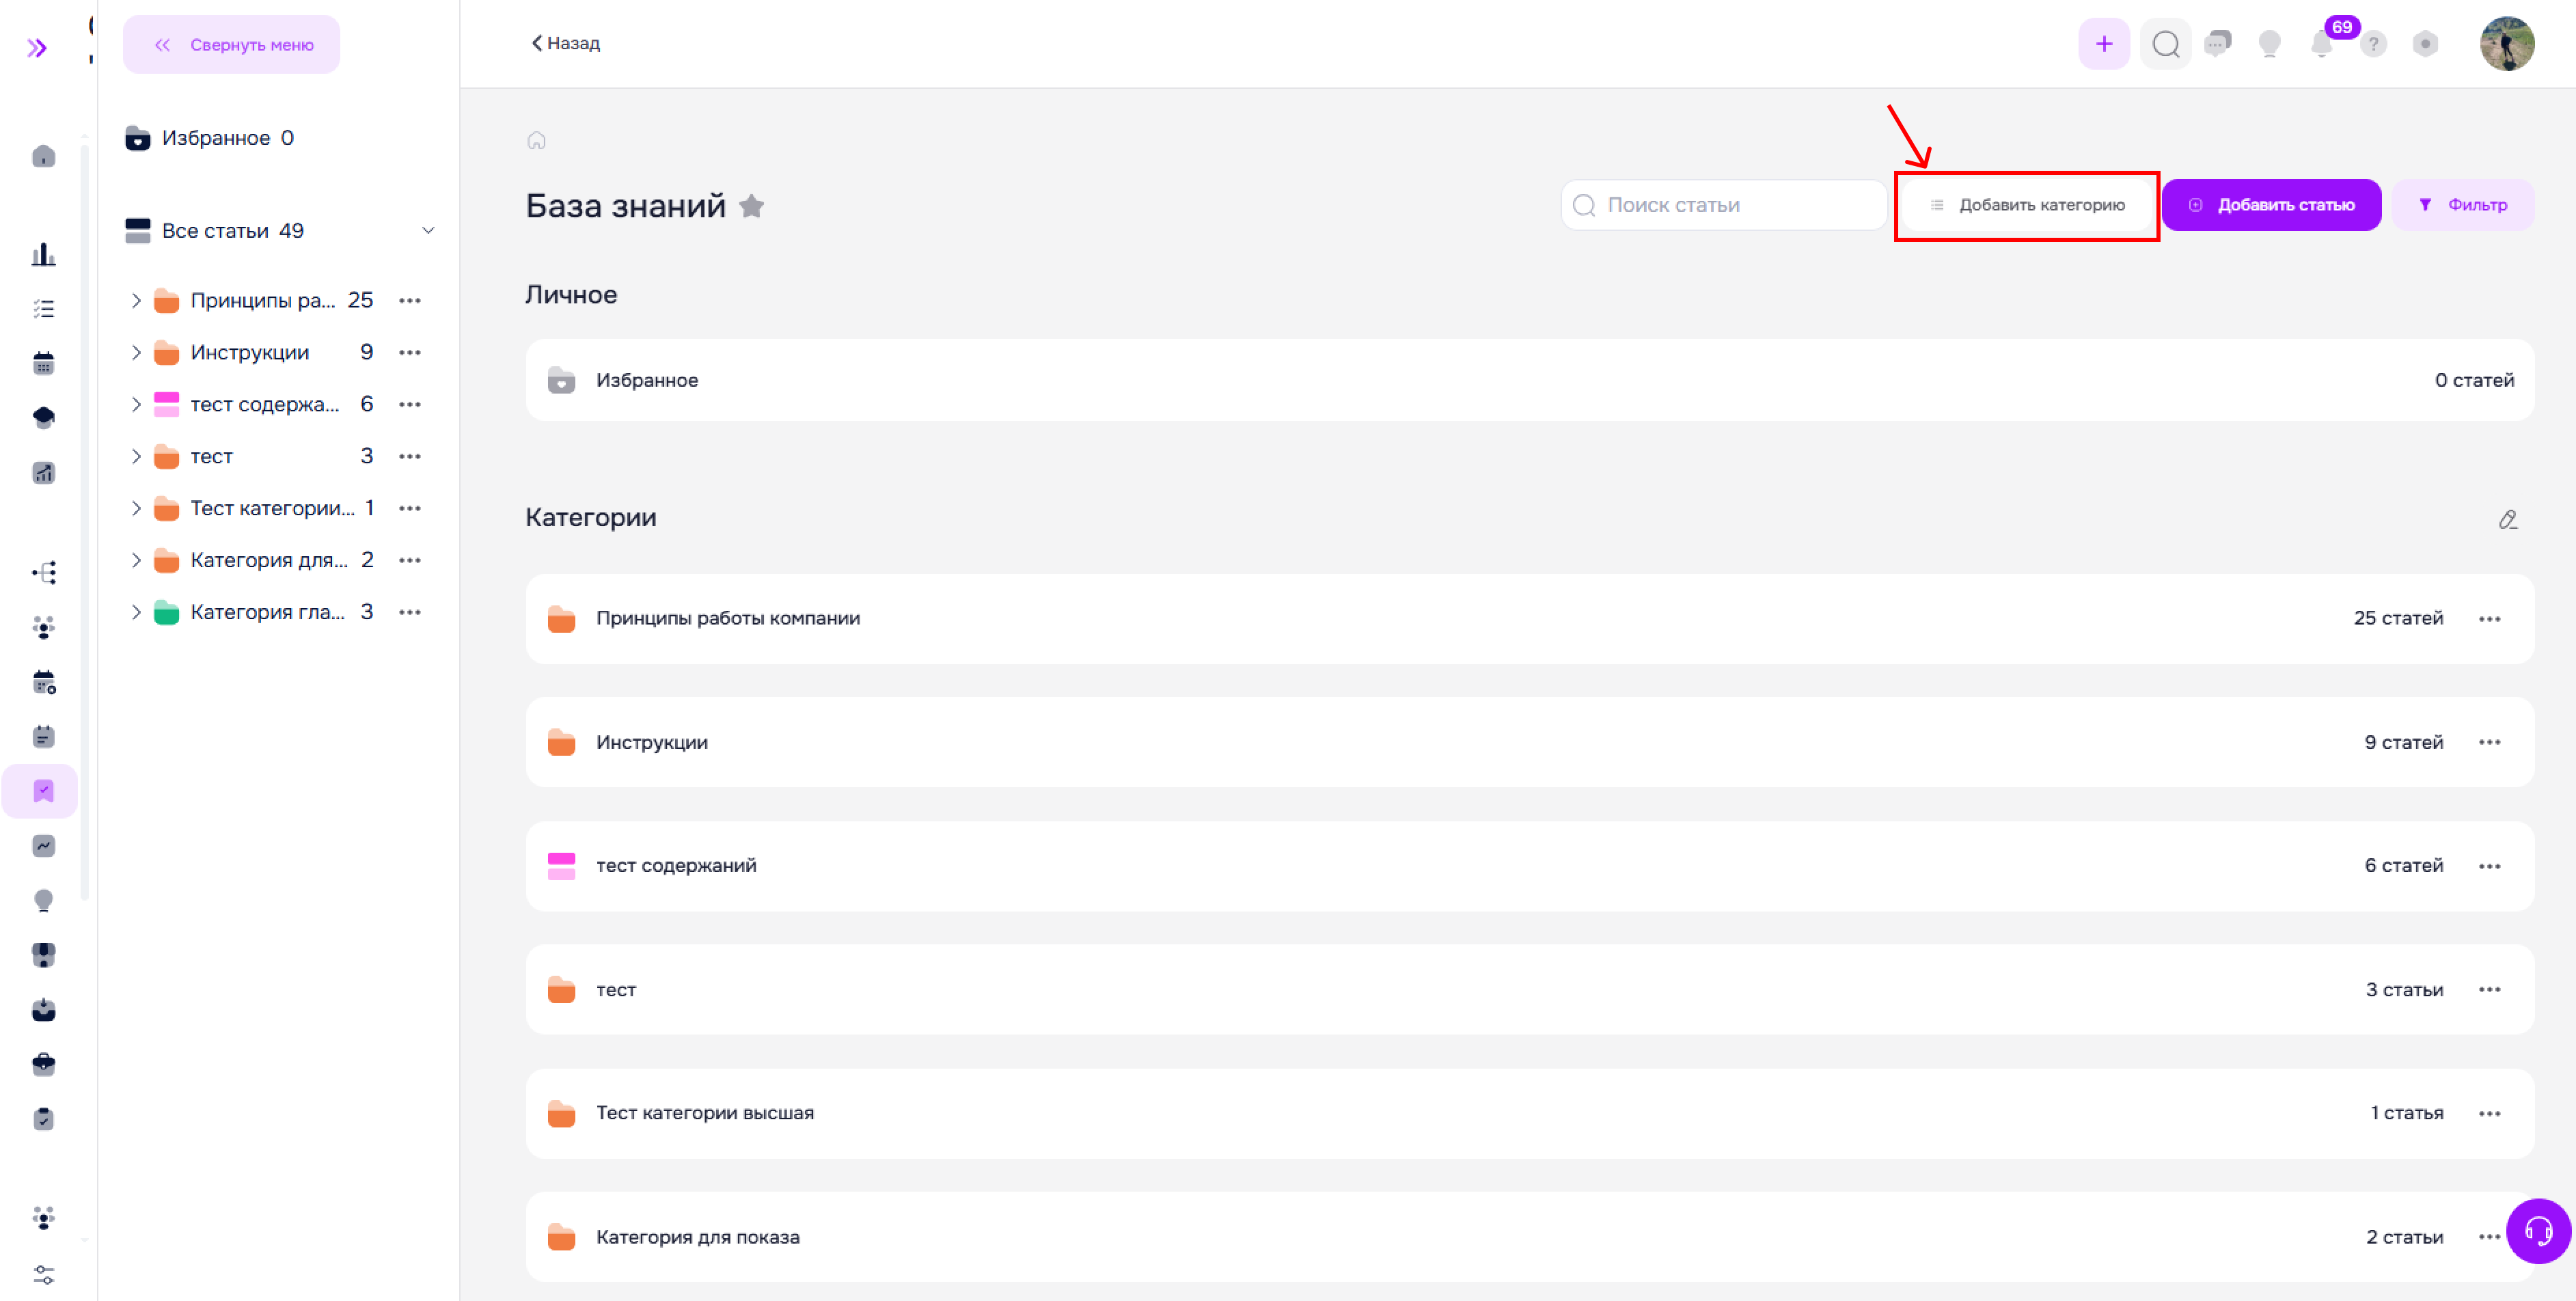Viewport: 2576px width, 1301px height.
Task: Open the lightbulb icon in left sidebar
Action: click(x=43, y=900)
